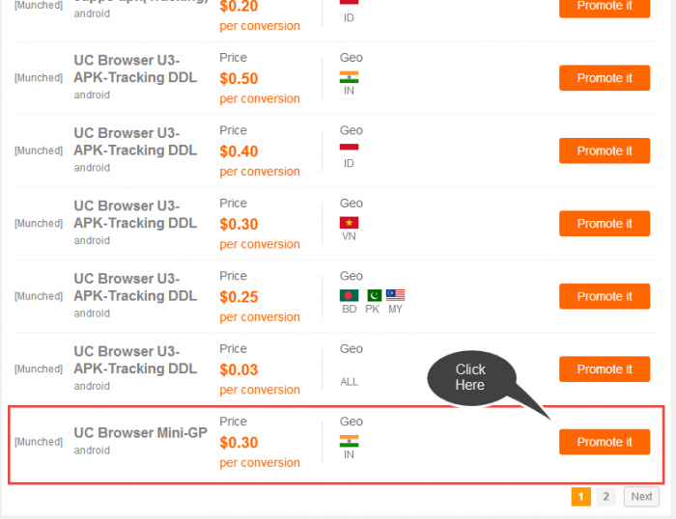This screenshot has height=519, width=676.
Task: Click the PK country code label
Action: [x=373, y=309]
